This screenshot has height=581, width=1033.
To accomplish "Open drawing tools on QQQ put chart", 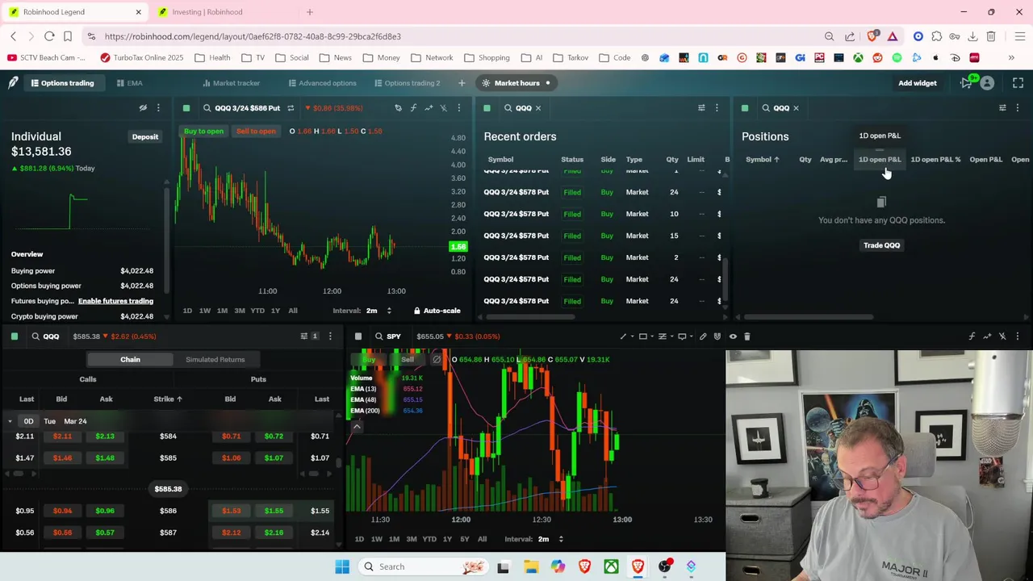I will coord(398,108).
